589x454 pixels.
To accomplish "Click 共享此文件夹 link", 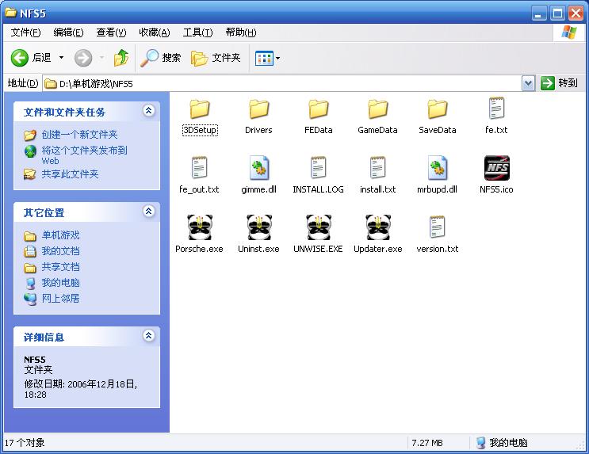I will pyautogui.click(x=70, y=174).
